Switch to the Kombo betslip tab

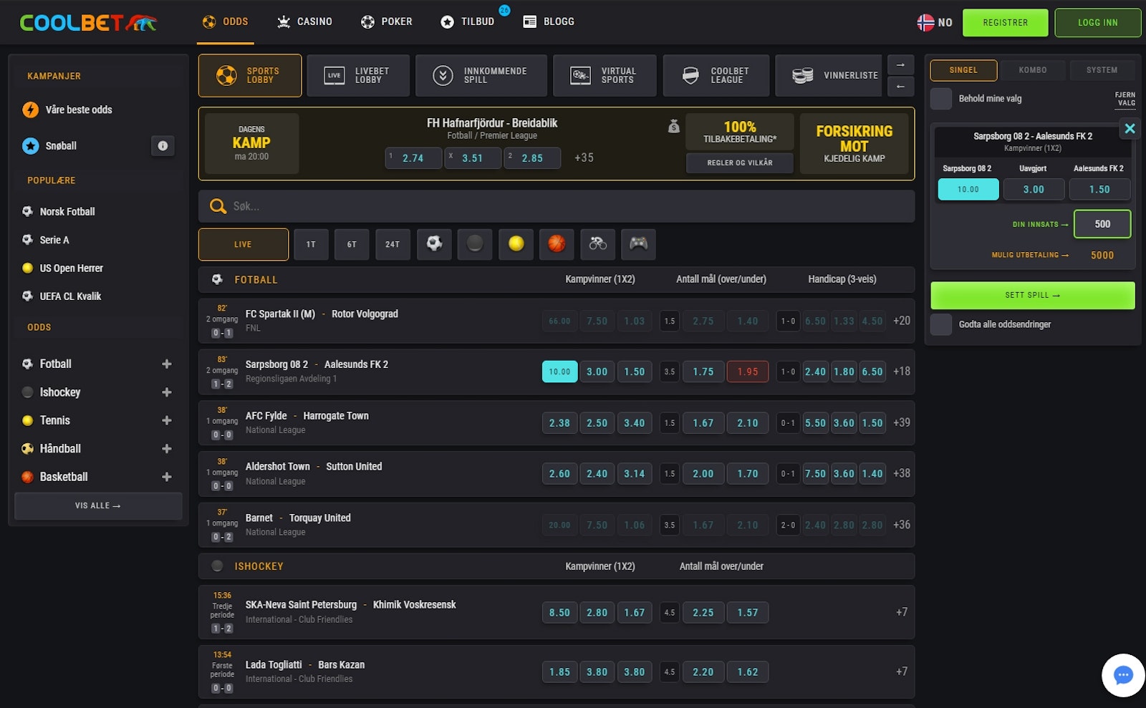click(x=1032, y=70)
